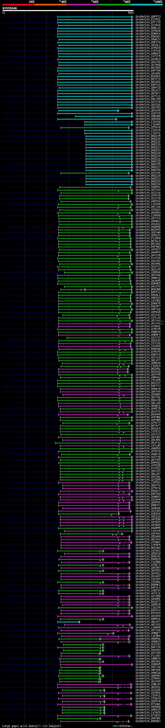This screenshot has height=728, width=165.
Task: Click label UniRef100_Q02070
Action: [148, 267]
